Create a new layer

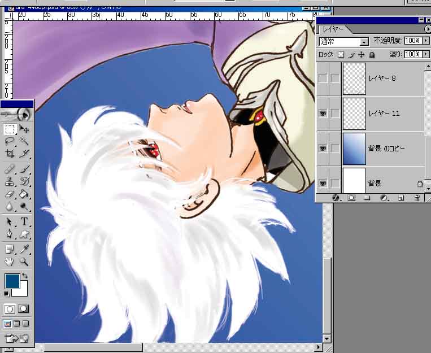(x=401, y=197)
